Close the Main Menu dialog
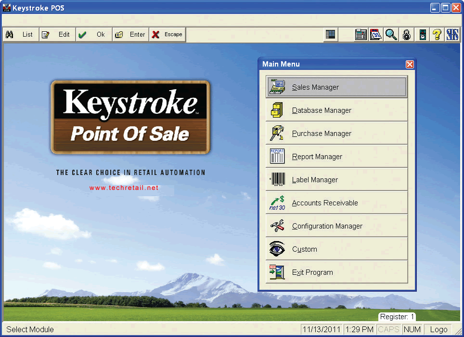464x337 pixels. [x=410, y=64]
